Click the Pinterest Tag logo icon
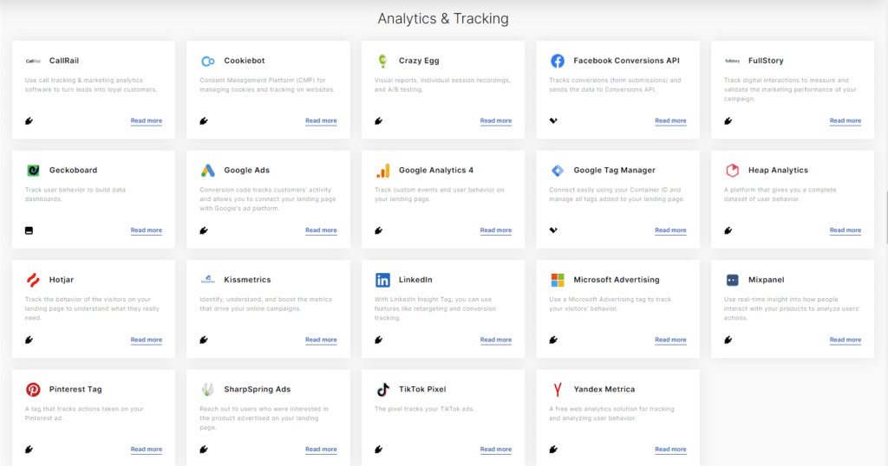 point(34,390)
